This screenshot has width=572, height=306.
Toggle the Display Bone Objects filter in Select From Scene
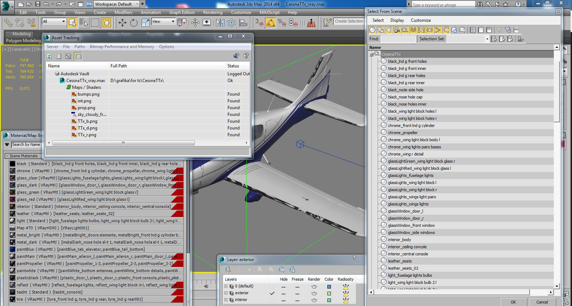pos(438,30)
